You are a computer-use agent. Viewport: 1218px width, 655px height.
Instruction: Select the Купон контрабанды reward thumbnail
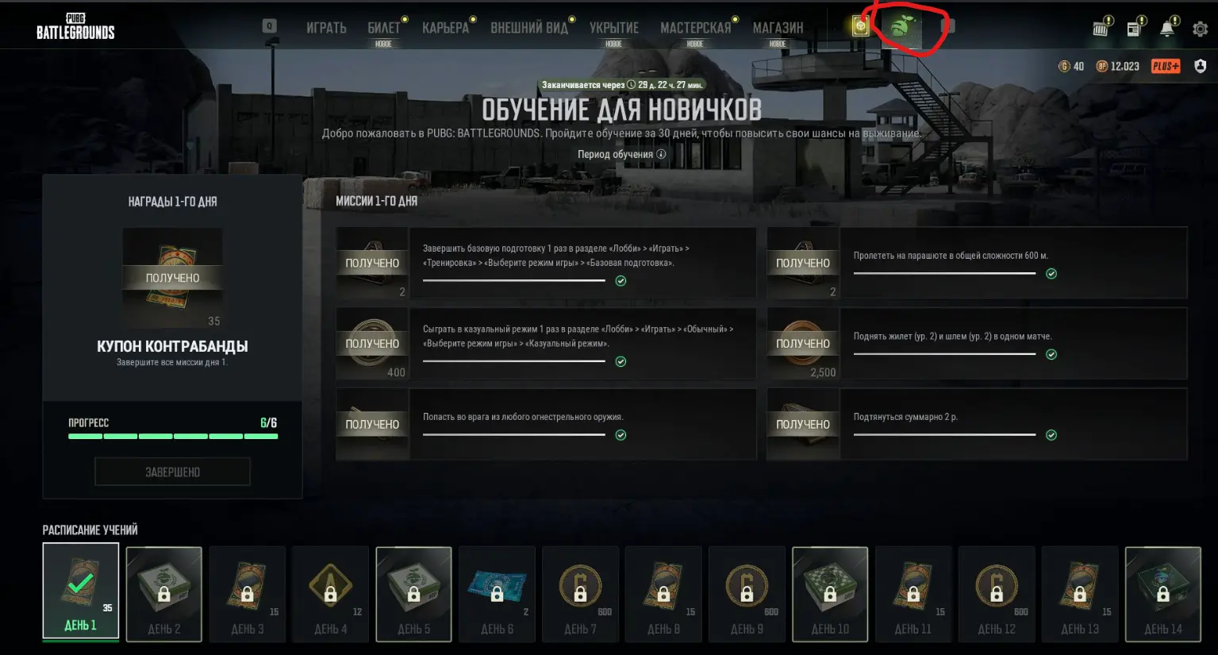(x=172, y=278)
